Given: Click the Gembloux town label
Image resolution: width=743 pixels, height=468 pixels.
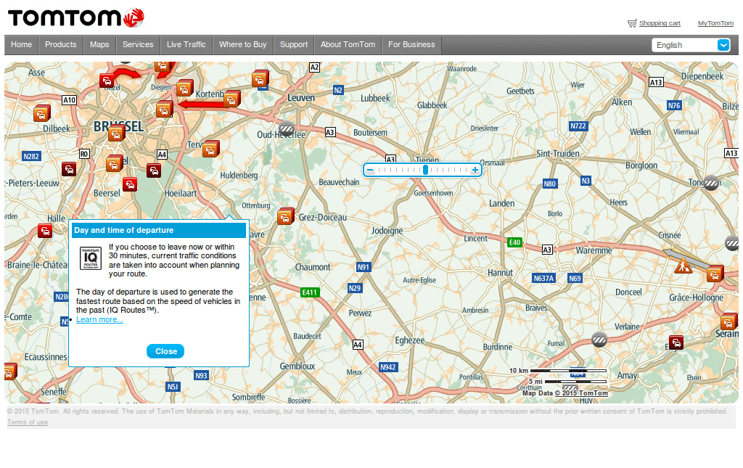Looking at the screenshot, I should tap(297, 366).
